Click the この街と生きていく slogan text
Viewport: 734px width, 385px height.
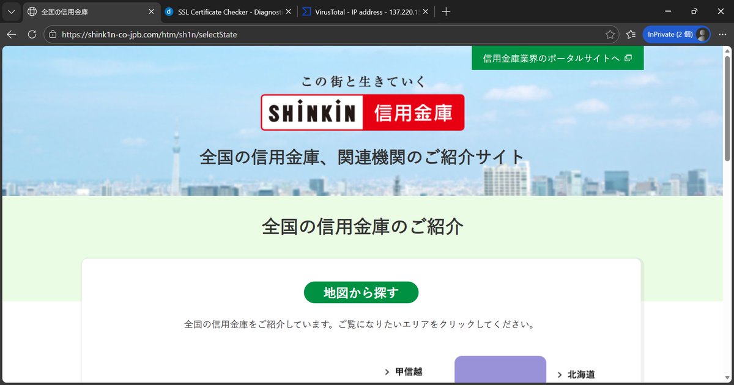click(363, 81)
